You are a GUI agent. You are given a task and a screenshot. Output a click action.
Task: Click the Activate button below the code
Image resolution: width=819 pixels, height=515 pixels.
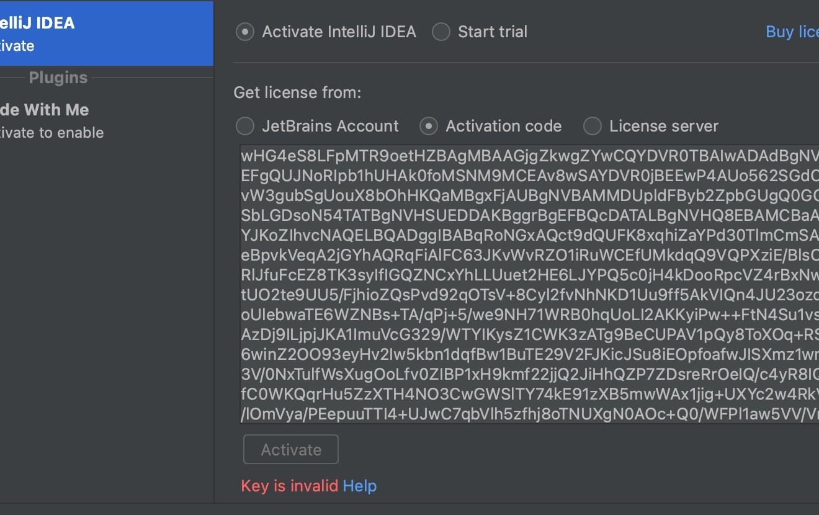291,449
